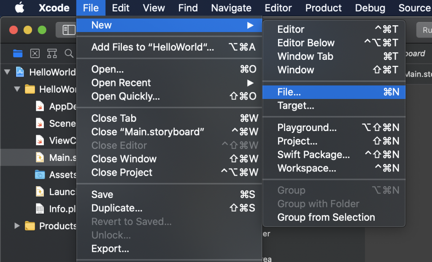Show the project navigator folder icon
Screen dimensions: 432x262
18,53
